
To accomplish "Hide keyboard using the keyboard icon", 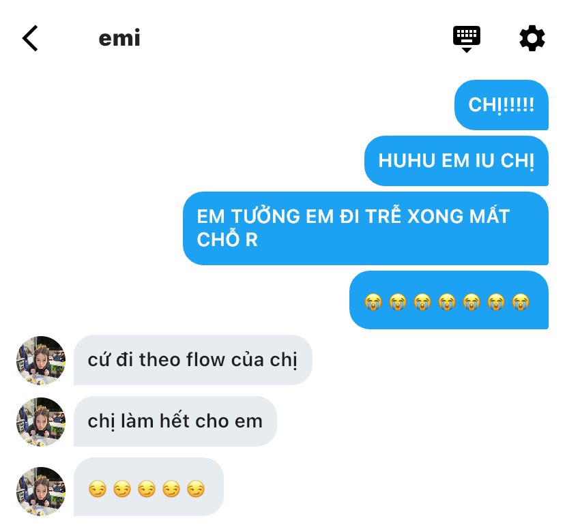I will point(467,39).
